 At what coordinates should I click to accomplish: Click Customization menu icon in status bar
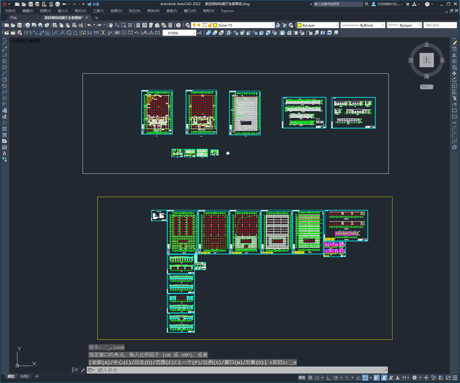click(455, 378)
